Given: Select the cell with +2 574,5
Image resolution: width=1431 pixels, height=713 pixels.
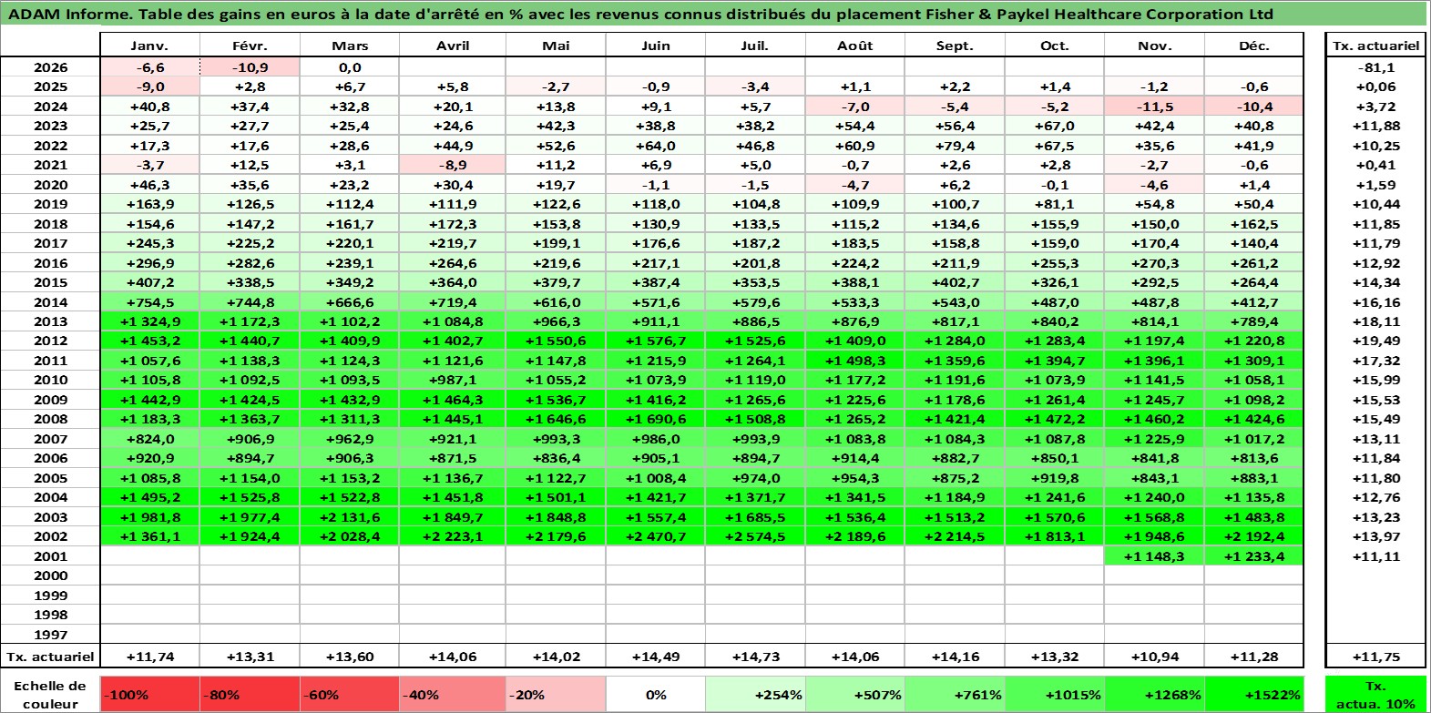Looking at the screenshot, I should point(754,536).
